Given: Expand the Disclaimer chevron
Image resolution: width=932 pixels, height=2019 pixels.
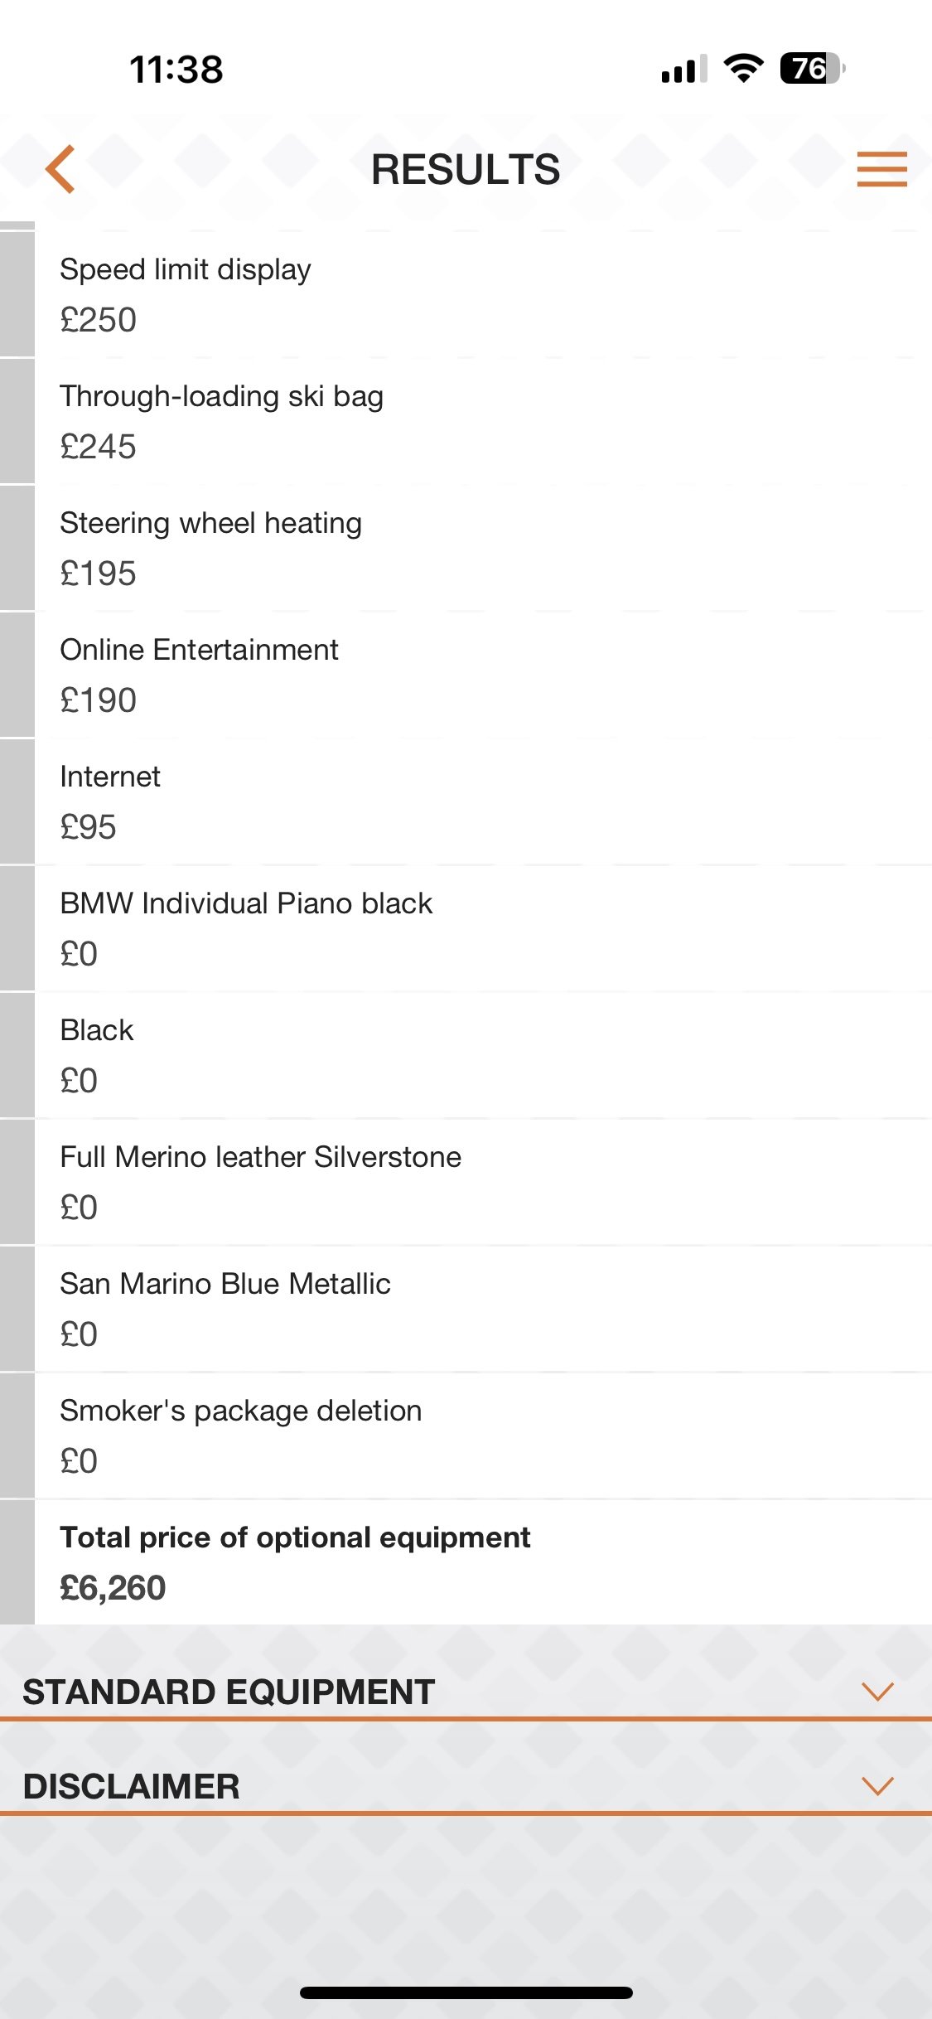Looking at the screenshot, I should 877,1785.
